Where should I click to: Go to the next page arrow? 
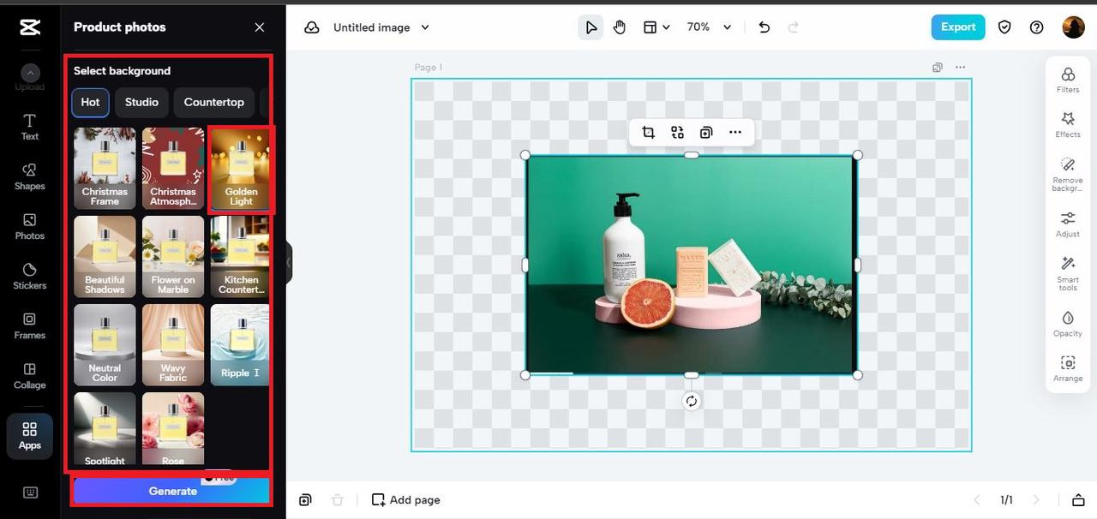click(1036, 500)
